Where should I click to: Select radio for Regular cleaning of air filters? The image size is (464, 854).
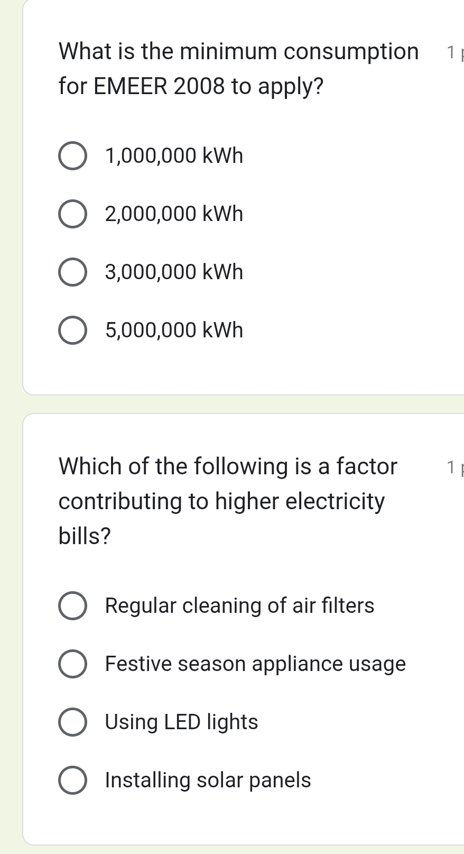pyautogui.click(x=72, y=606)
